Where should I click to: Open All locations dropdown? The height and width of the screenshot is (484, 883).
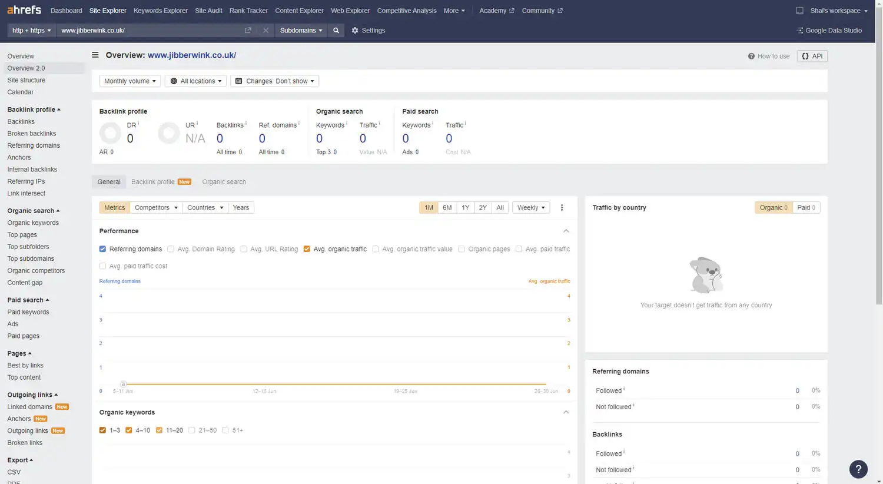coord(196,81)
